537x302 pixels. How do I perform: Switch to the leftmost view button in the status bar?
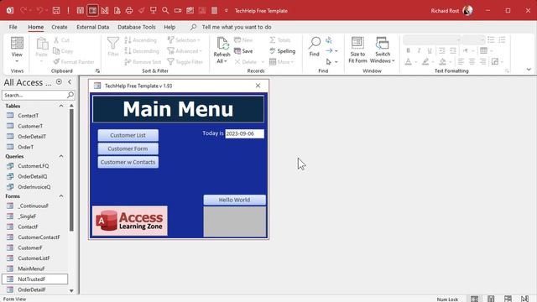click(x=474, y=299)
